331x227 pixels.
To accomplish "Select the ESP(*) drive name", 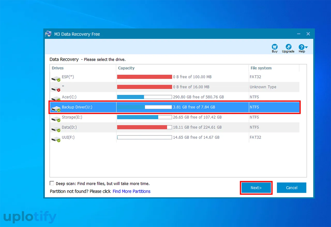I will point(68,77).
